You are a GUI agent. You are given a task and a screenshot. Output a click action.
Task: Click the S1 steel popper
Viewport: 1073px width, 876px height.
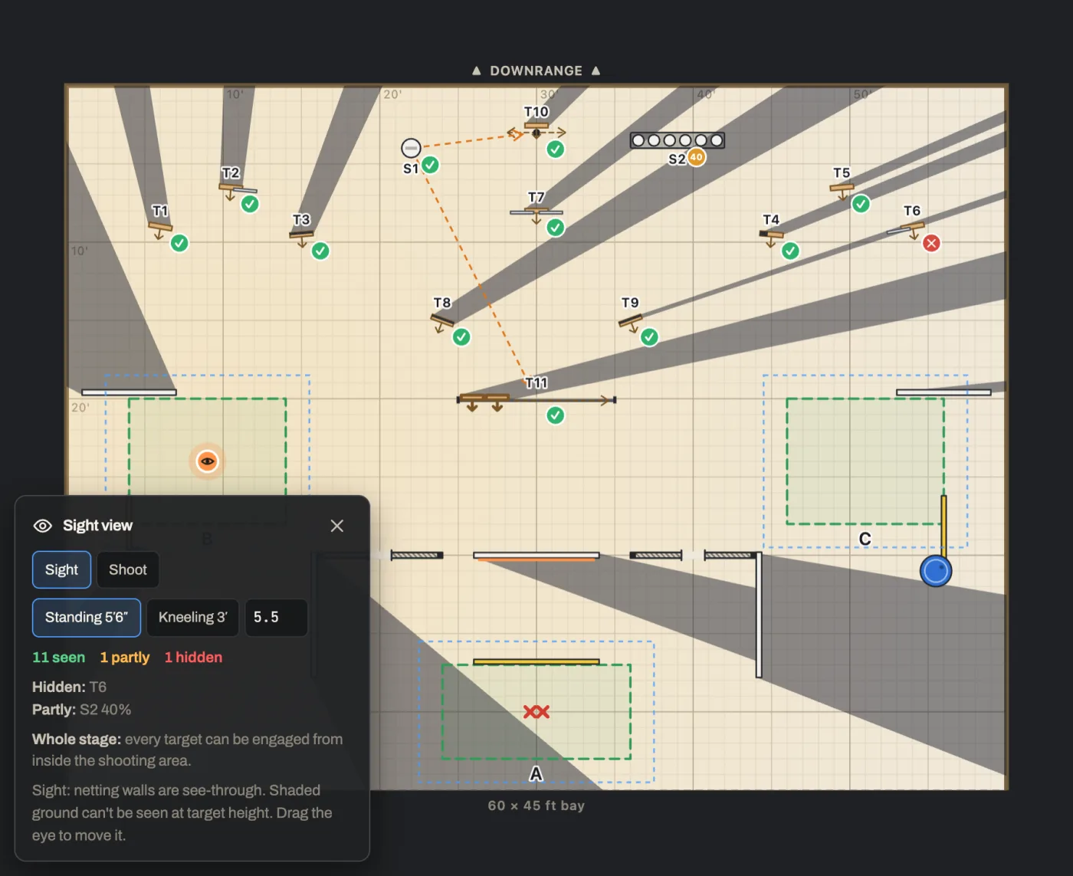[411, 147]
